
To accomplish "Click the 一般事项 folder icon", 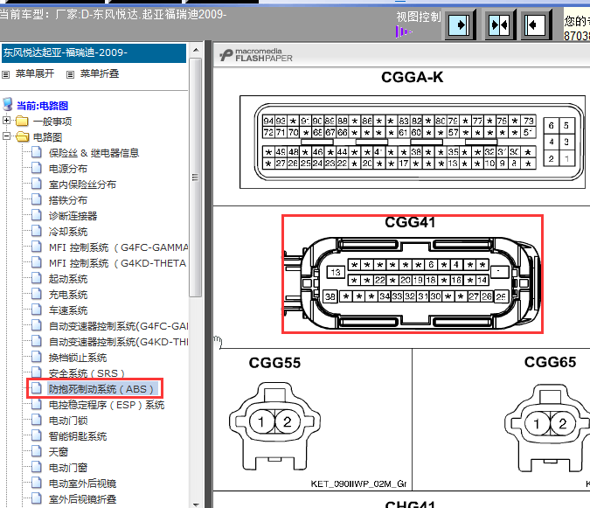I will (x=22, y=122).
